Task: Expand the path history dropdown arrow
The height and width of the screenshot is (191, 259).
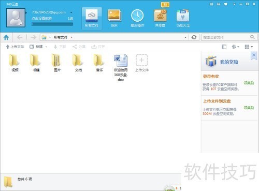Action: (185, 37)
